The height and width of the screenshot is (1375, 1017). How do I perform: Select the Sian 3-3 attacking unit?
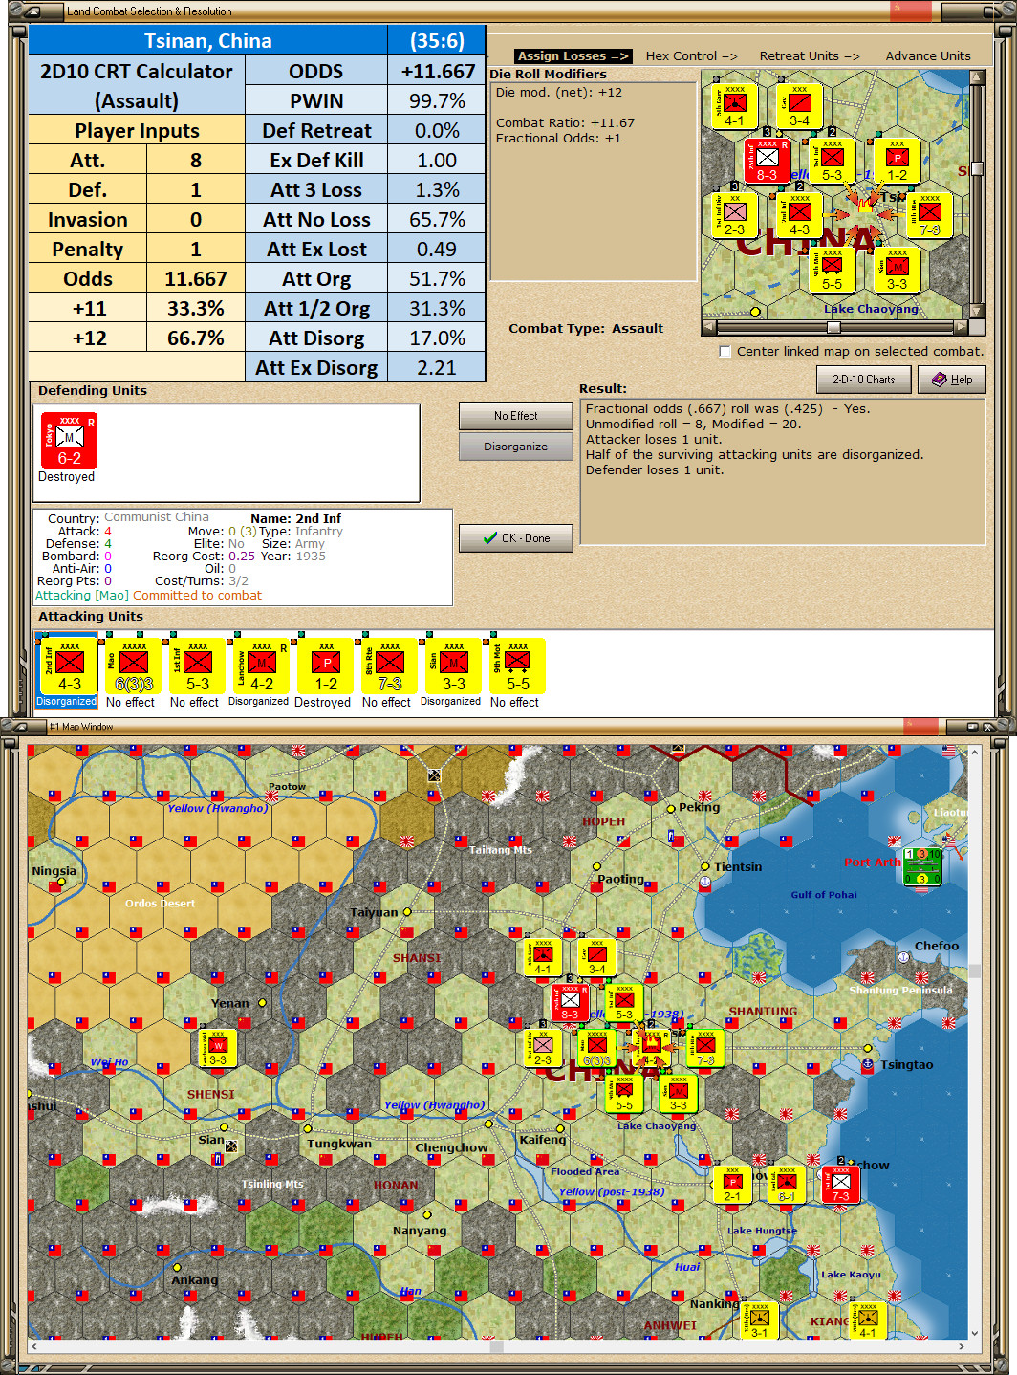click(x=454, y=666)
